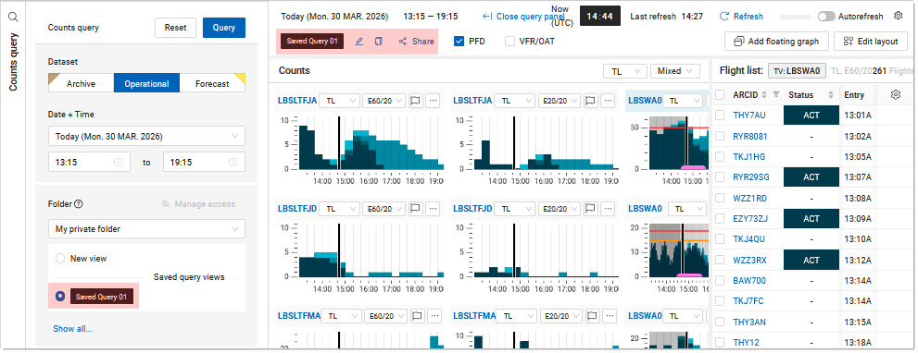Screen dimensions: 918x353
Task: Select the Saved Query 01 radio button
Action: [x=59, y=297]
